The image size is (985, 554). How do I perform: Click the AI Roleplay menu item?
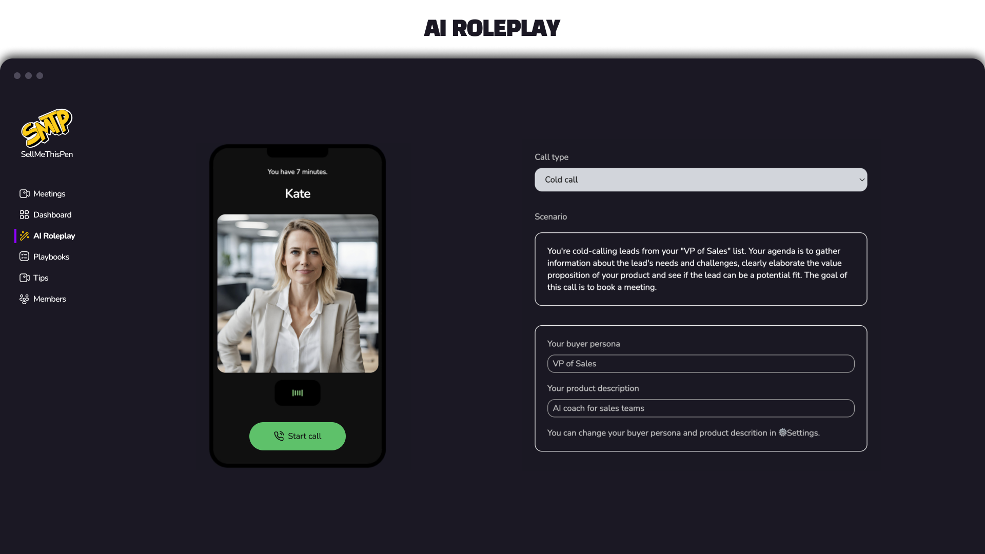click(54, 235)
